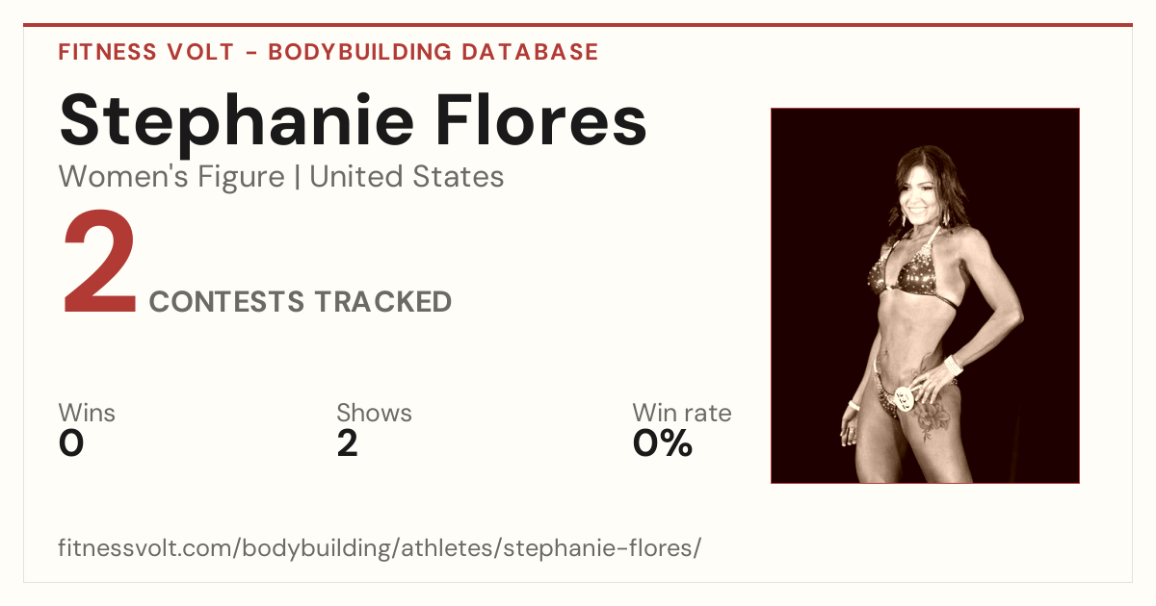Click the red top border bar

pos(578,25)
